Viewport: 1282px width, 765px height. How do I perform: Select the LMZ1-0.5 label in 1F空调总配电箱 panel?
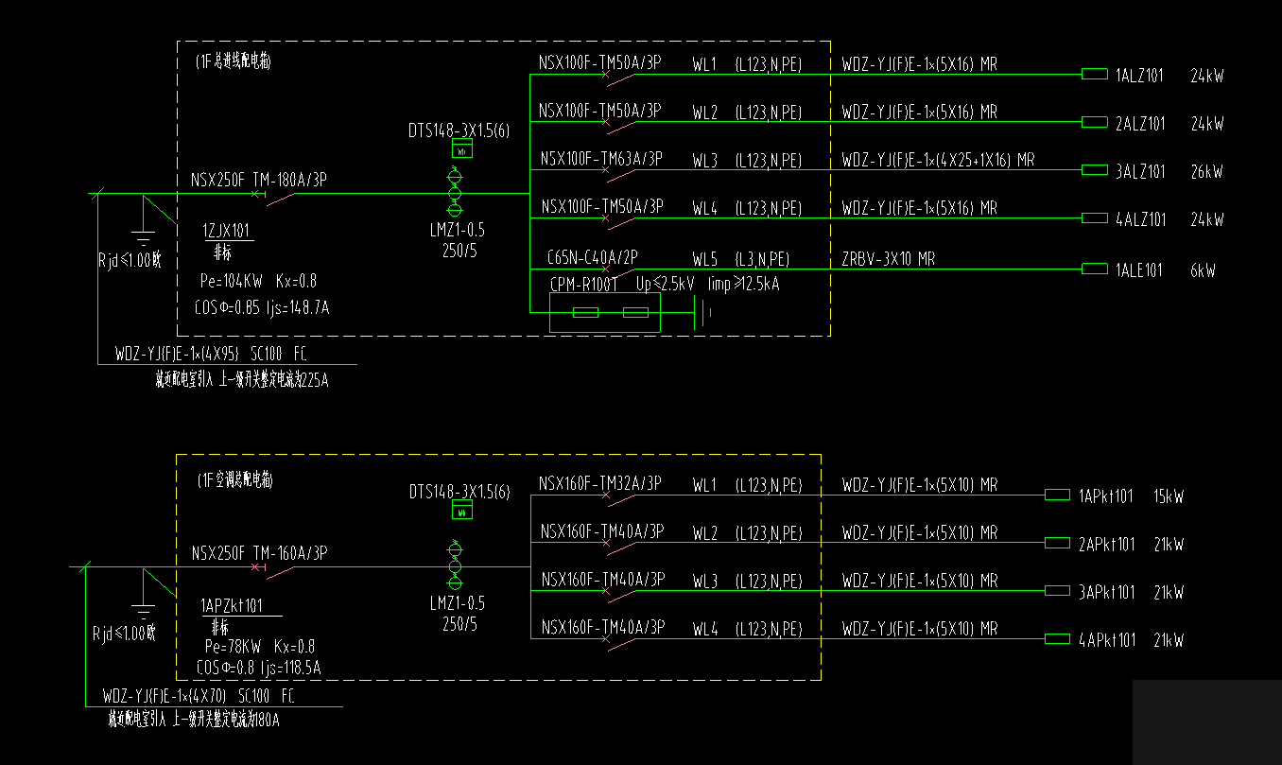(458, 603)
